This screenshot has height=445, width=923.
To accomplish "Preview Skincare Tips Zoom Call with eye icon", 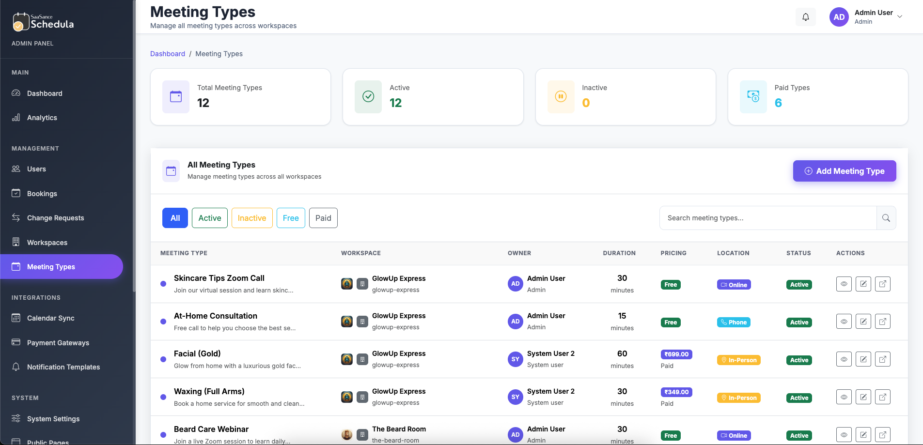I will coord(844,284).
